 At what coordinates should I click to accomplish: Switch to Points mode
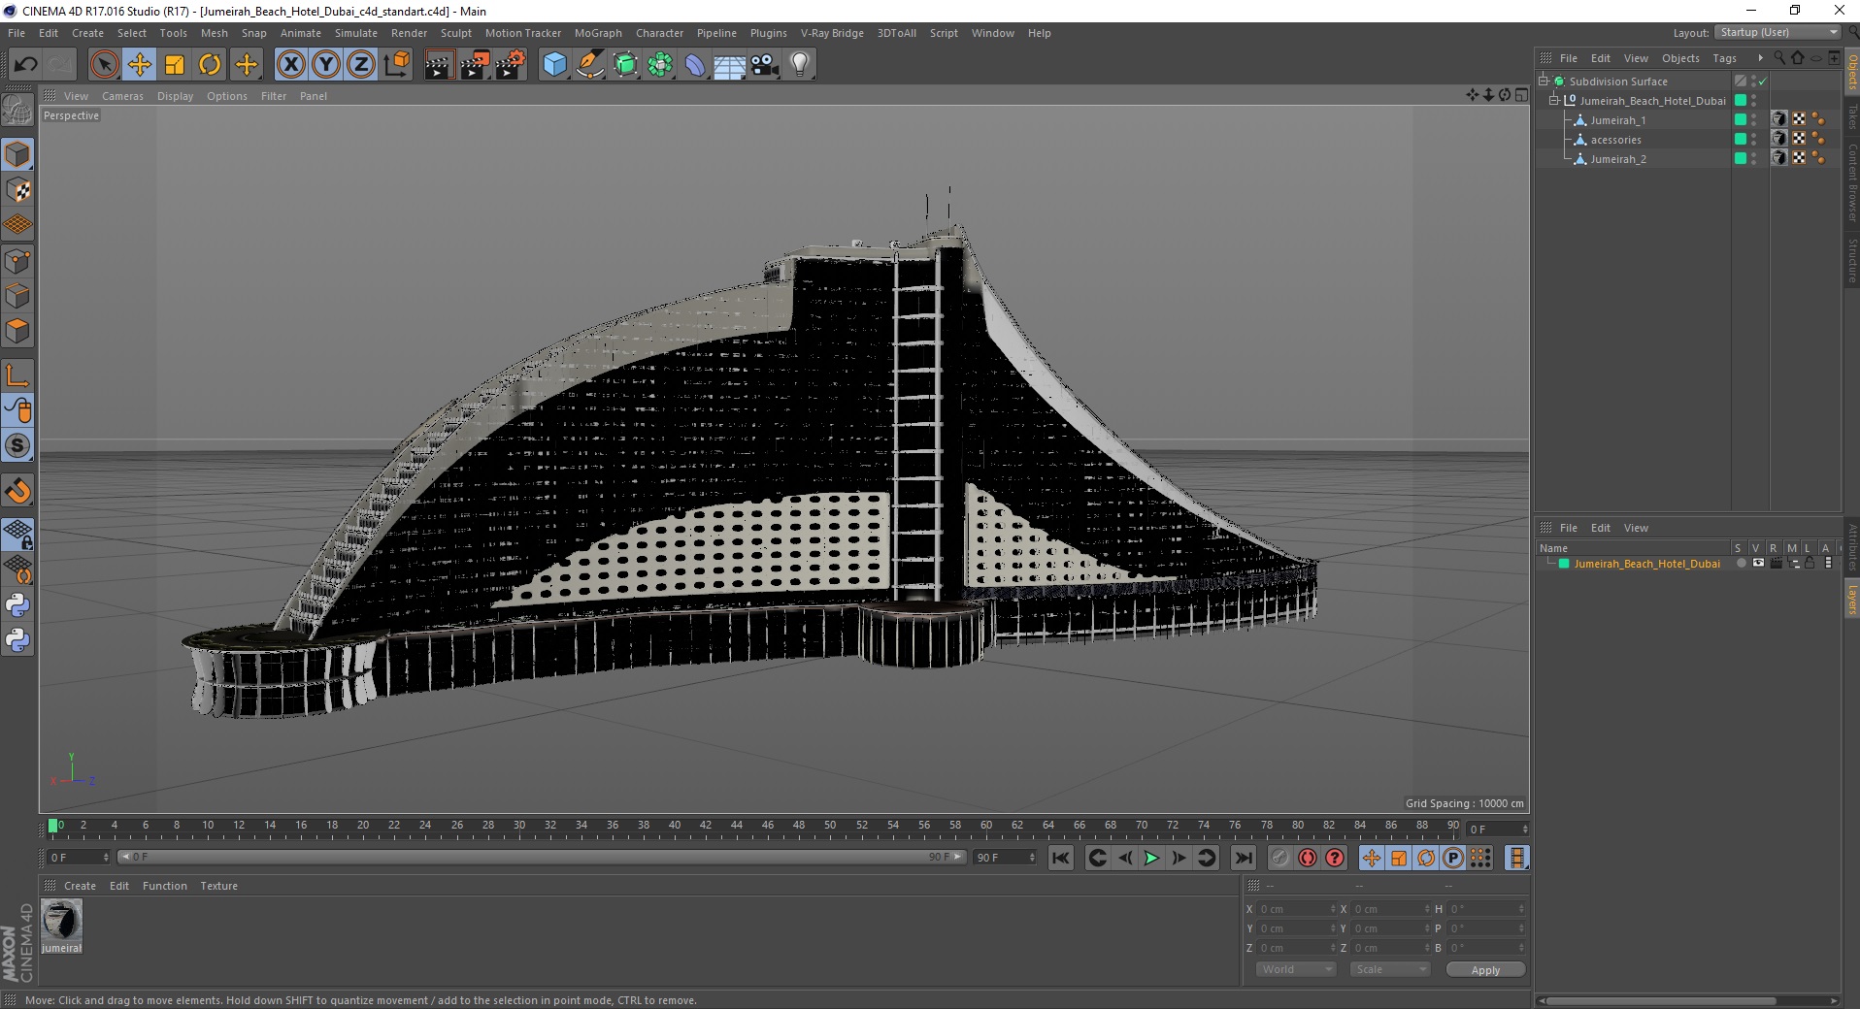17,261
